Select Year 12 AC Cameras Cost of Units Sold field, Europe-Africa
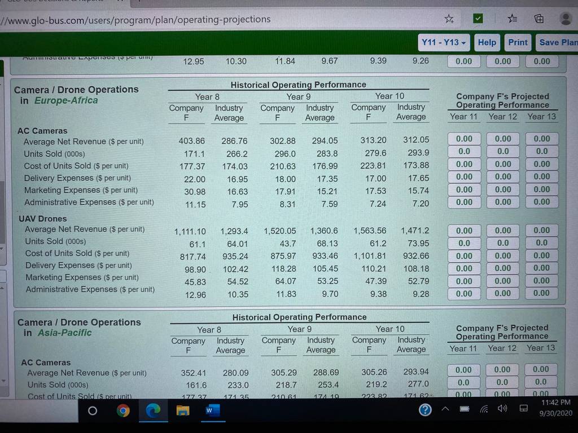The image size is (578, 433). pos(503,164)
